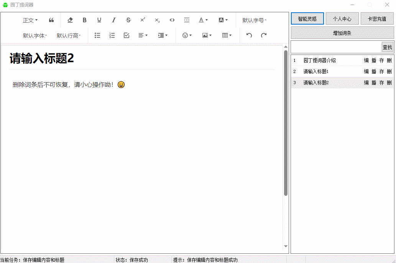The height and width of the screenshot is (263, 396).
Task: Insert an inline code block
Action: (172, 20)
